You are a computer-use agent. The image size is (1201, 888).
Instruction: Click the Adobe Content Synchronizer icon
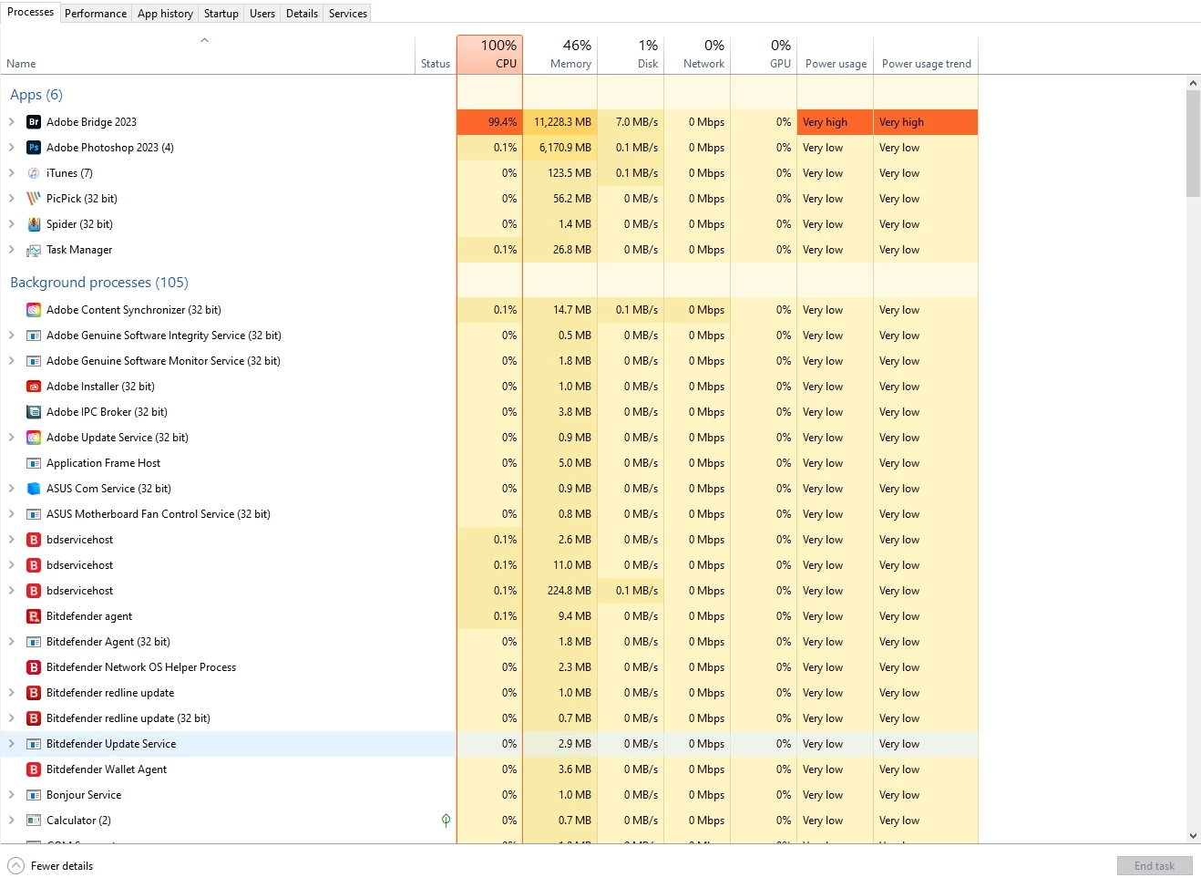coord(34,310)
